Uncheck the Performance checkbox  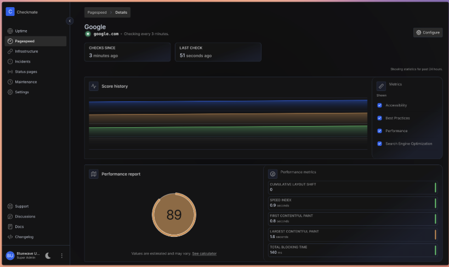(x=380, y=131)
